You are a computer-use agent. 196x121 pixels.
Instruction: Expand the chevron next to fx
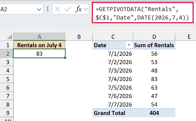click(86, 9)
